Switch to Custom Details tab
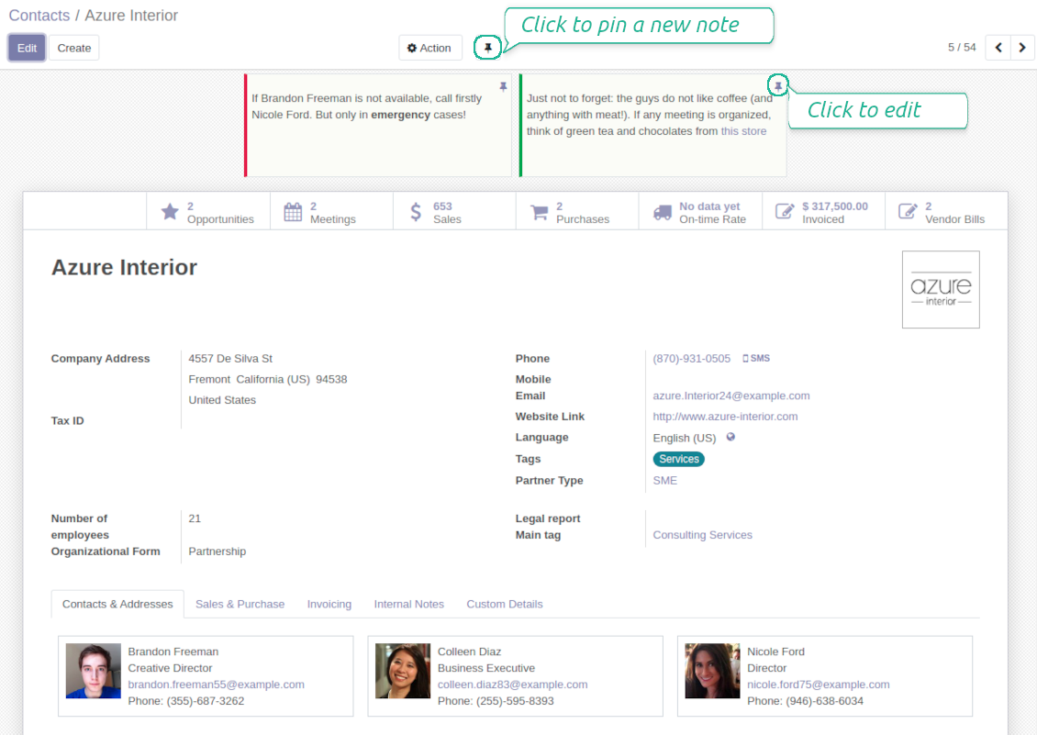 coord(505,604)
